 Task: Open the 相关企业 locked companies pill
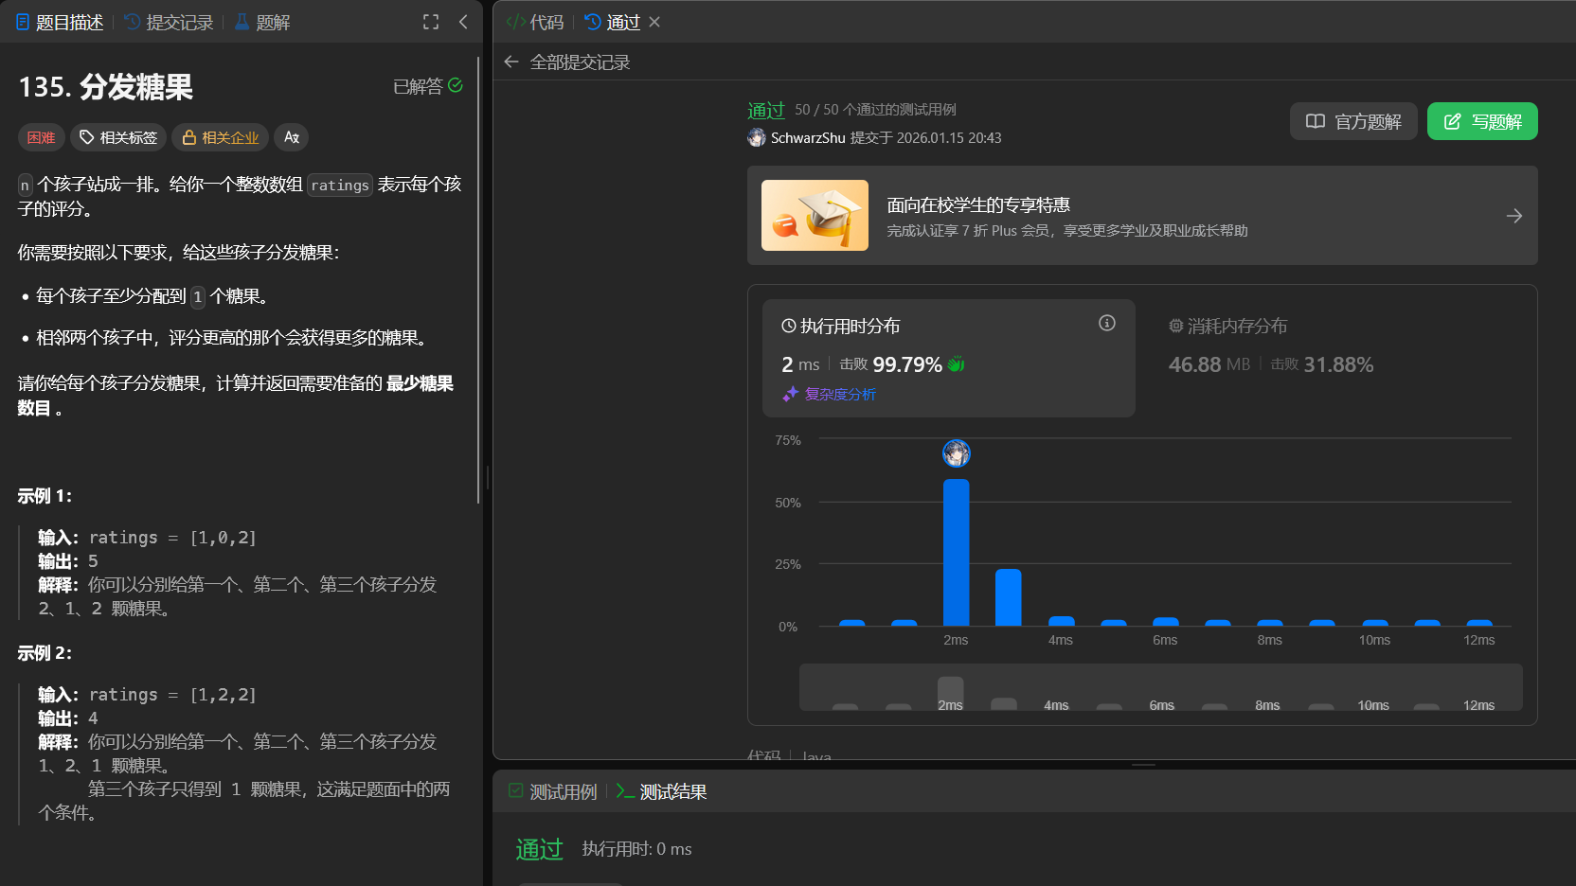coord(220,137)
